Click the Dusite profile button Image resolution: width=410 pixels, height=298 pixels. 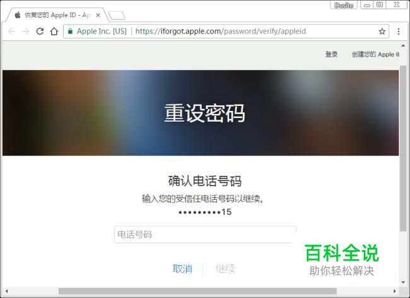pyautogui.click(x=344, y=5)
